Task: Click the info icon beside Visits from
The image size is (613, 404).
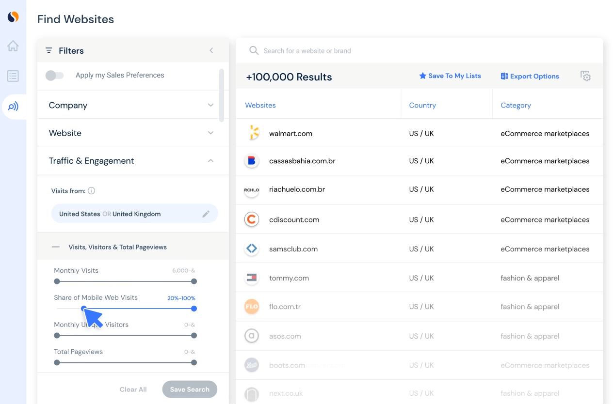Action: [91, 191]
